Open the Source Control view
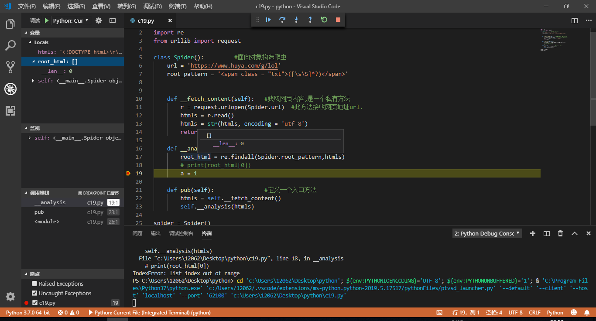The height and width of the screenshot is (321, 596). tap(10, 67)
